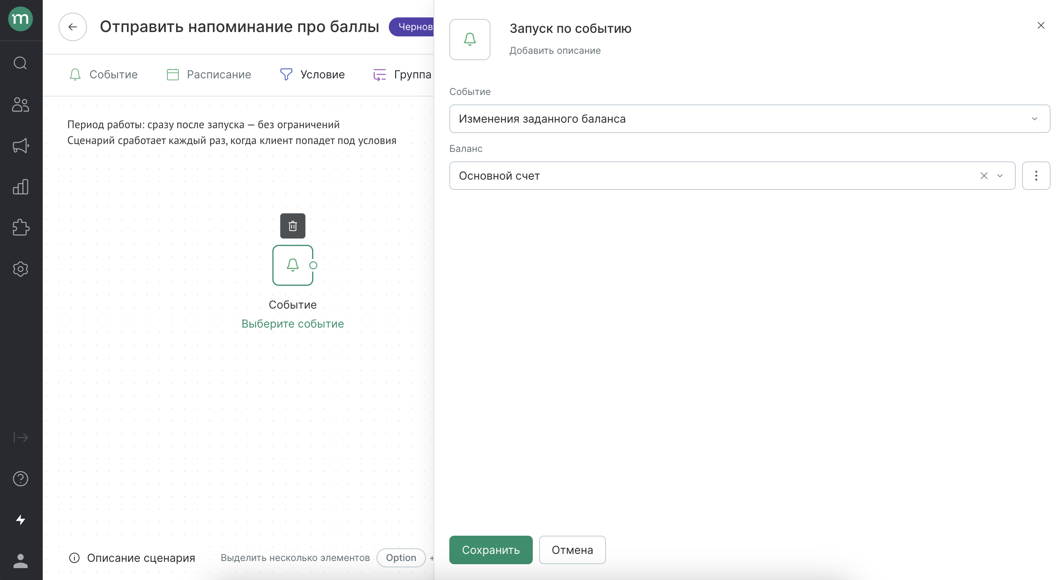Screen dimensions: 1064x580
Task: Click the scenario description input field
Action: (556, 50)
